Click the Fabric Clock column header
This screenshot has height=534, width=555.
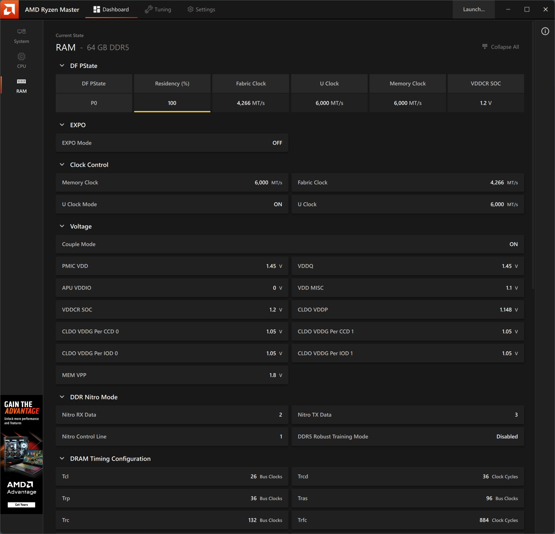click(x=251, y=84)
